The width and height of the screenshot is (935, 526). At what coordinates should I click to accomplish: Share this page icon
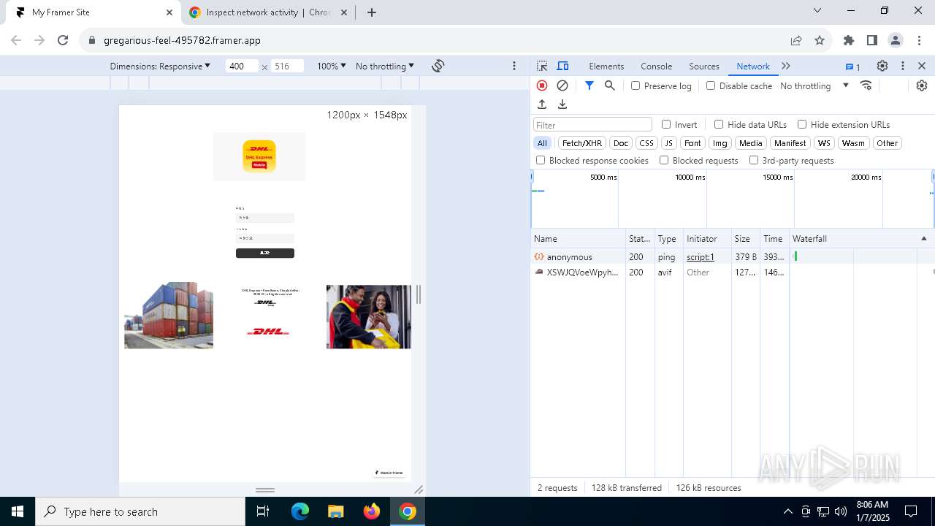796,40
